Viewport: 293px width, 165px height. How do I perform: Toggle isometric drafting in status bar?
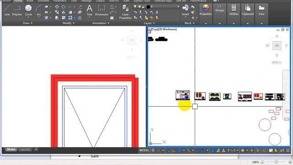pos(188,150)
